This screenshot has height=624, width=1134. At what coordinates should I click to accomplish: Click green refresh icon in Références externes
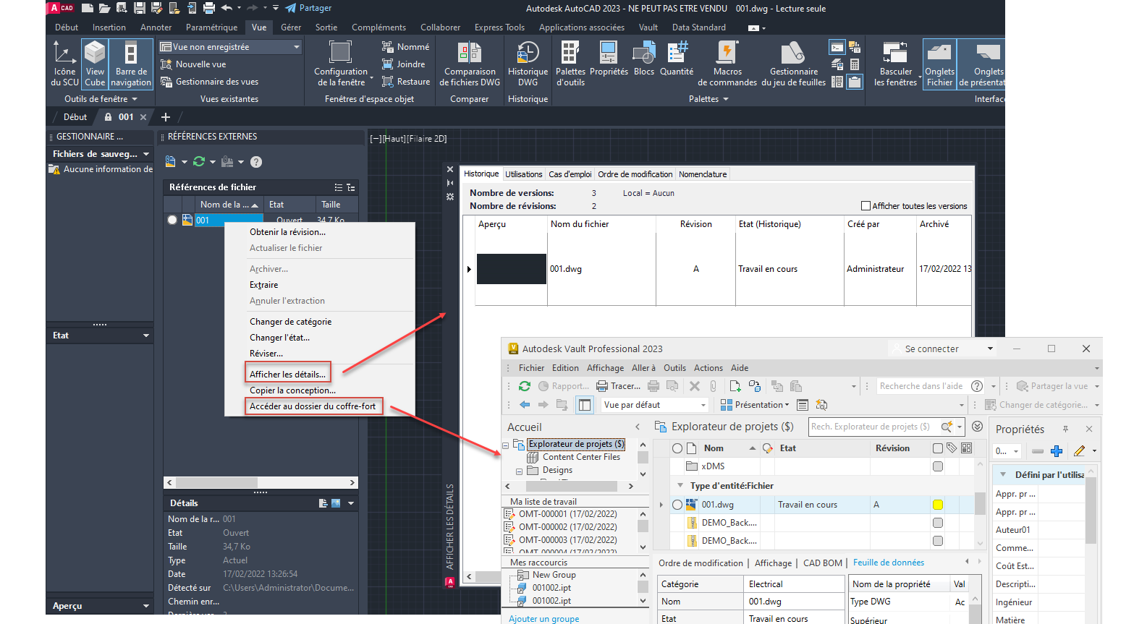199,162
